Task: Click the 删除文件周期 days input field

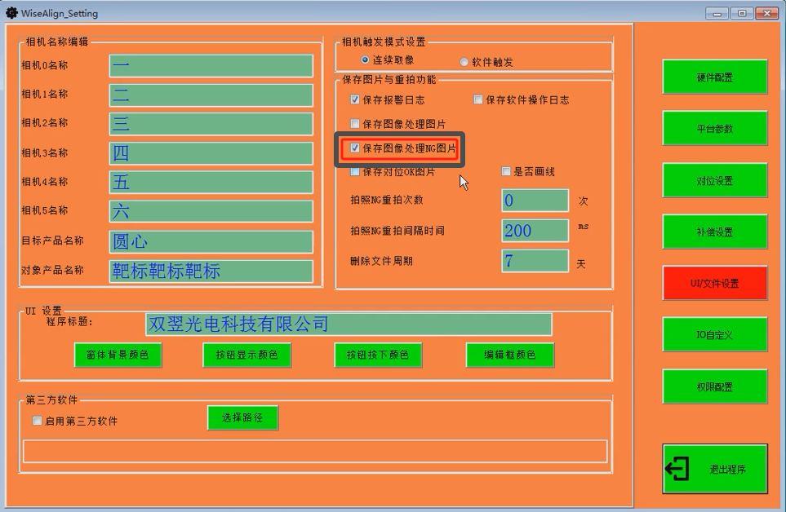Action: 535,262
